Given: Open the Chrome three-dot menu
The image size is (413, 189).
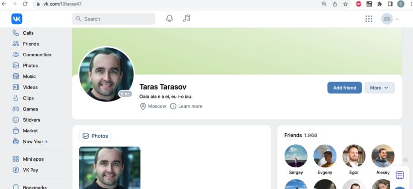Looking at the screenshot, I should (411, 4).
